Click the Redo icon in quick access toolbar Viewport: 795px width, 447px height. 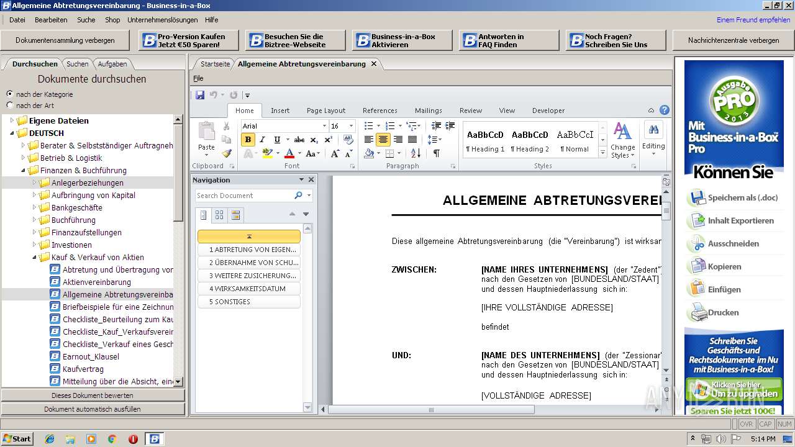tap(234, 95)
